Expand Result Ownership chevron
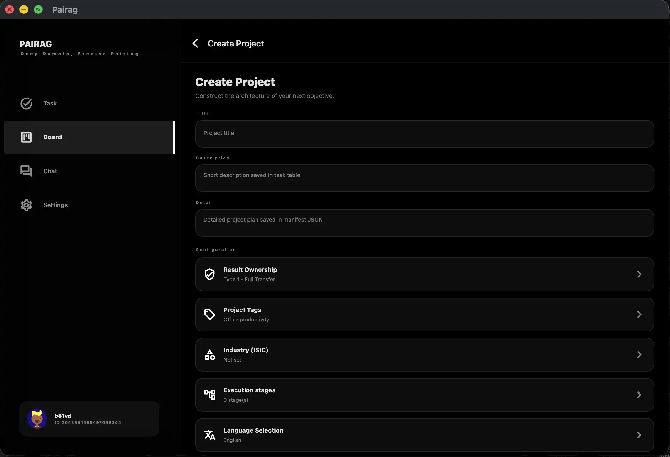670x457 pixels. pyautogui.click(x=639, y=274)
